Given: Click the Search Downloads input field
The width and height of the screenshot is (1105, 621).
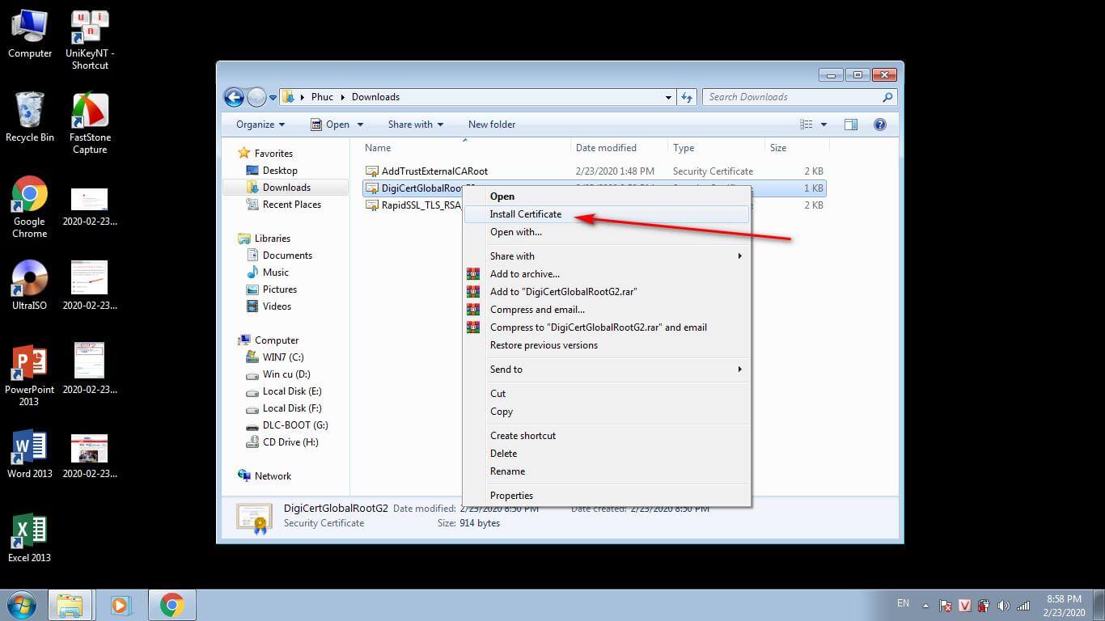Looking at the screenshot, I should coord(791,97).
